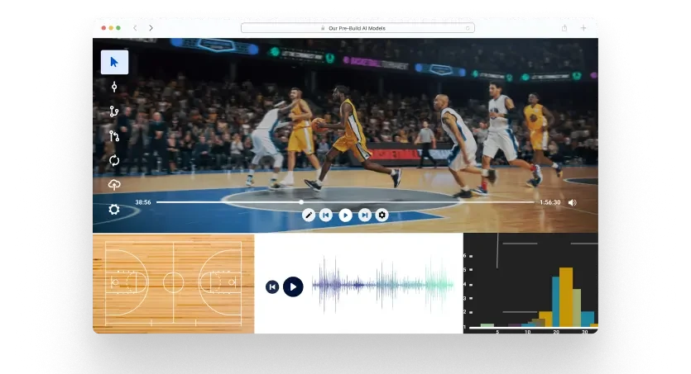The image size is (691, 374).
Task: Reload the page from address bar
Action: point(468,28)
